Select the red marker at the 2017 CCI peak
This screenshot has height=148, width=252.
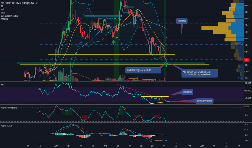tap(60, 109)
